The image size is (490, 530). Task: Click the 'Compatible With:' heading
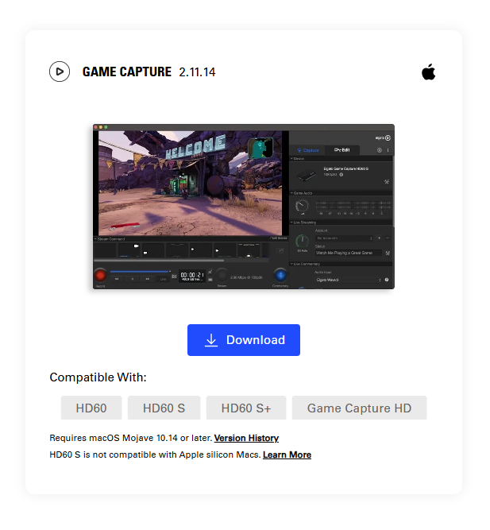pyautogui.click(x=98, y=377)
